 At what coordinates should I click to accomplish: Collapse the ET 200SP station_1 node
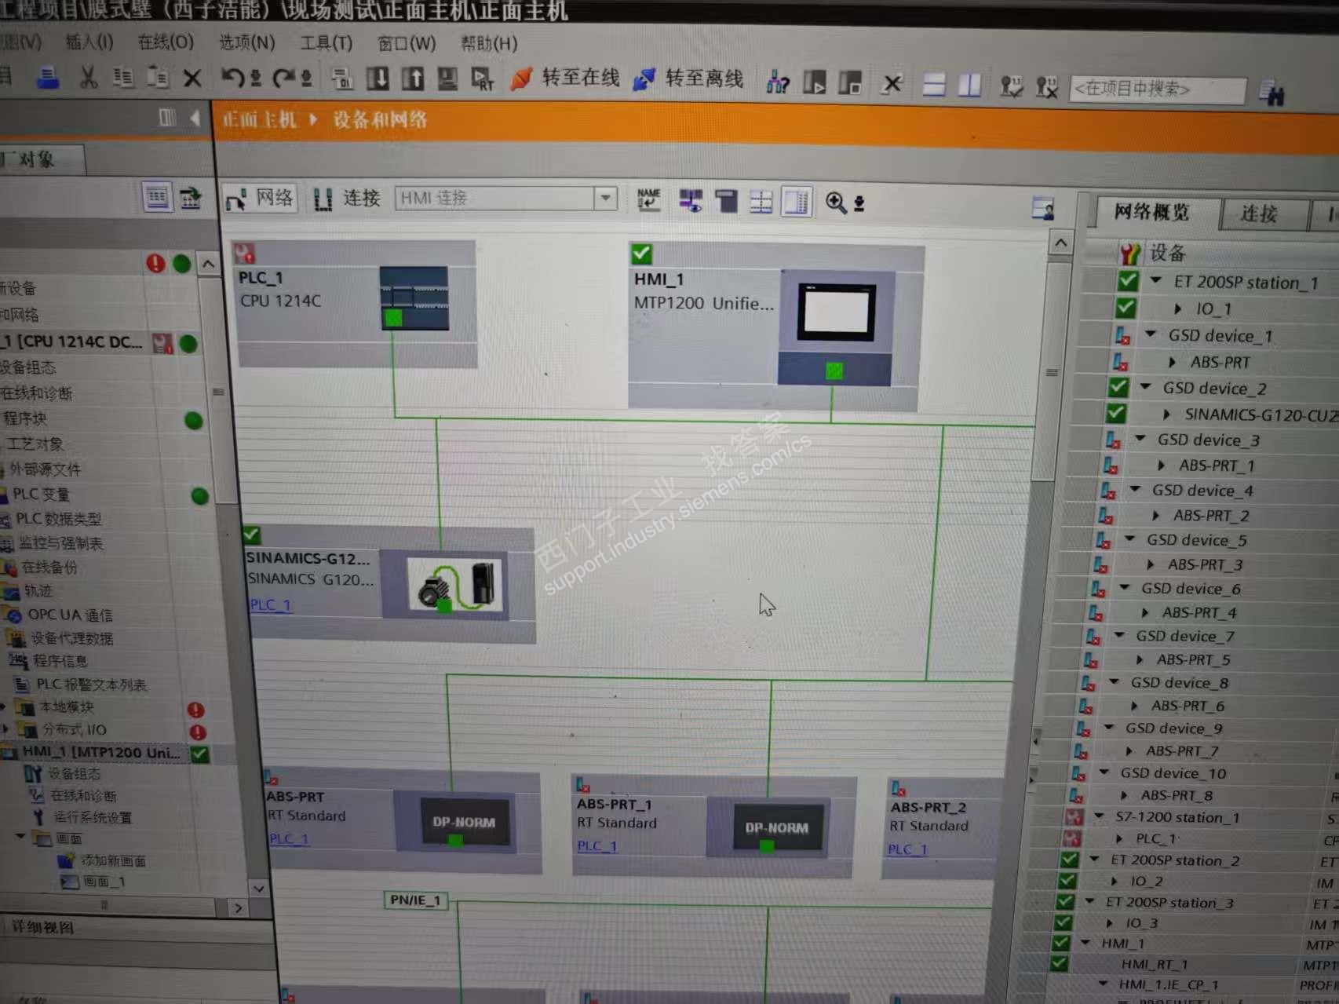[x=1156, y=279]
